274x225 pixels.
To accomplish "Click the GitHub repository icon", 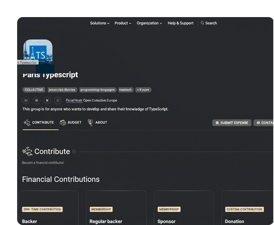I will tap(58, 100).
